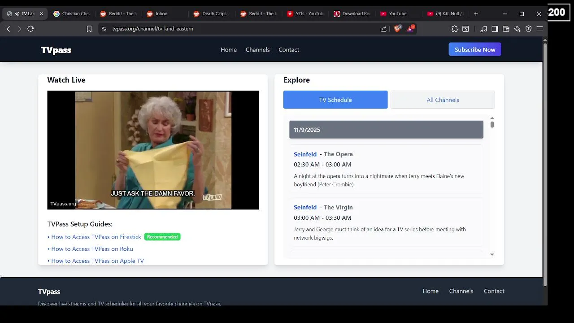Select the TV Schedule tab

coord(335,100)
